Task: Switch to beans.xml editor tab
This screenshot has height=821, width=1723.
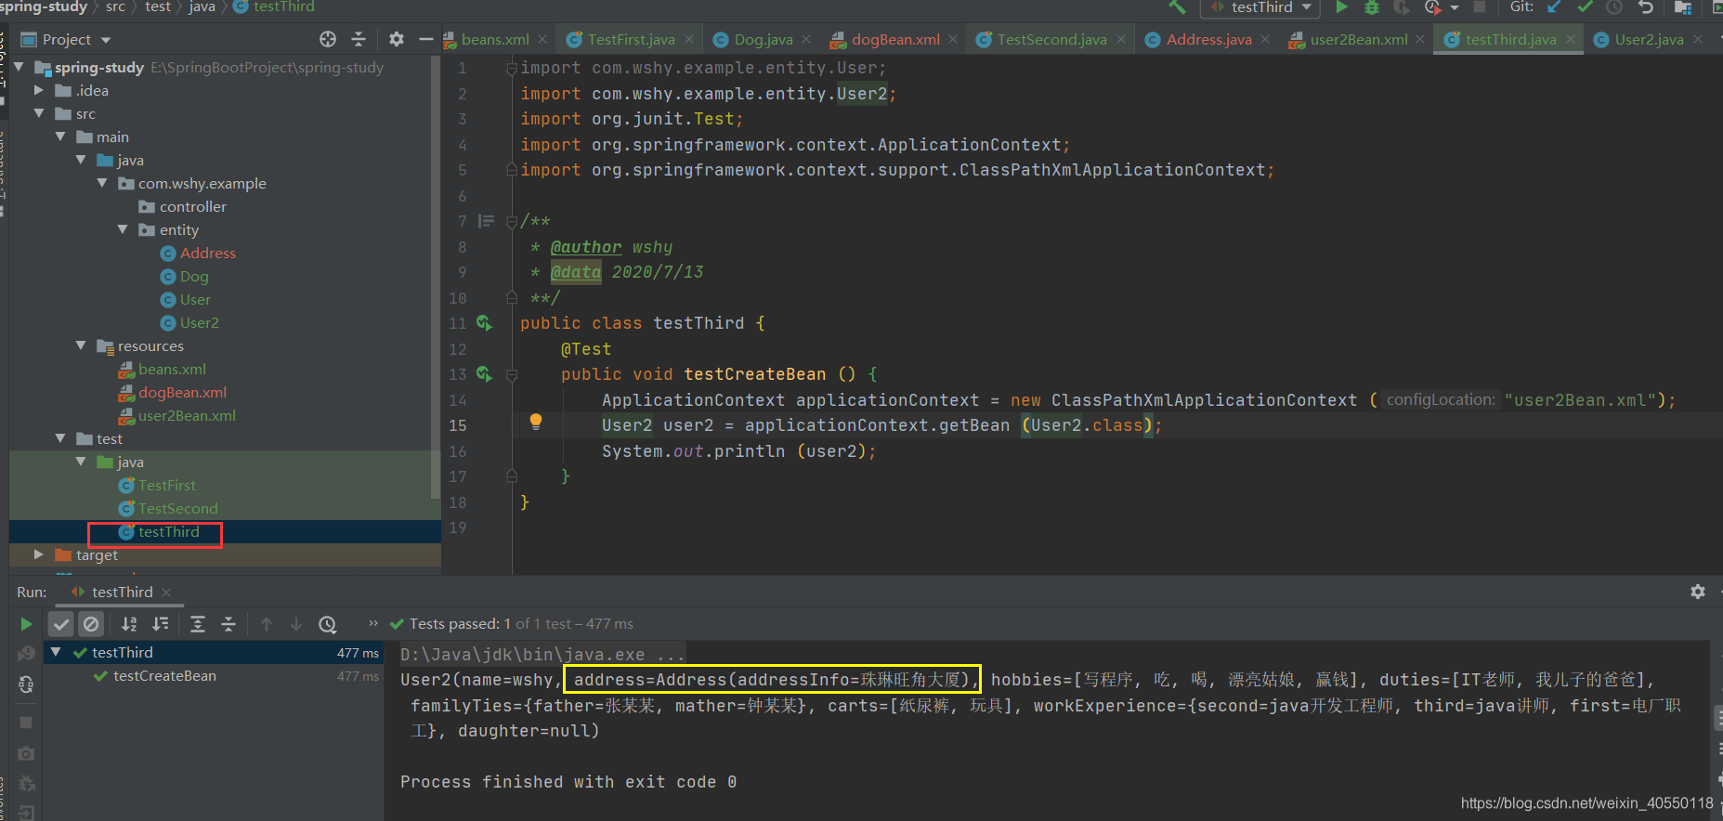Action: pyautogui.click(x=495, y=39)
